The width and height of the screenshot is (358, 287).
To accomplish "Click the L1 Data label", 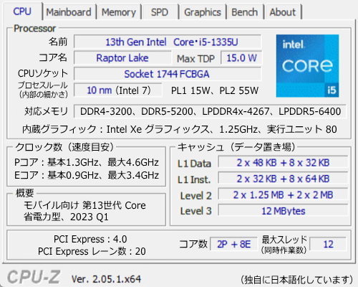I will click(x=194, y=164).
